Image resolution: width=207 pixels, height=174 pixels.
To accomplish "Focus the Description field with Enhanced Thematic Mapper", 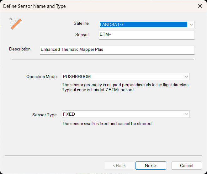I will [117, 50].
